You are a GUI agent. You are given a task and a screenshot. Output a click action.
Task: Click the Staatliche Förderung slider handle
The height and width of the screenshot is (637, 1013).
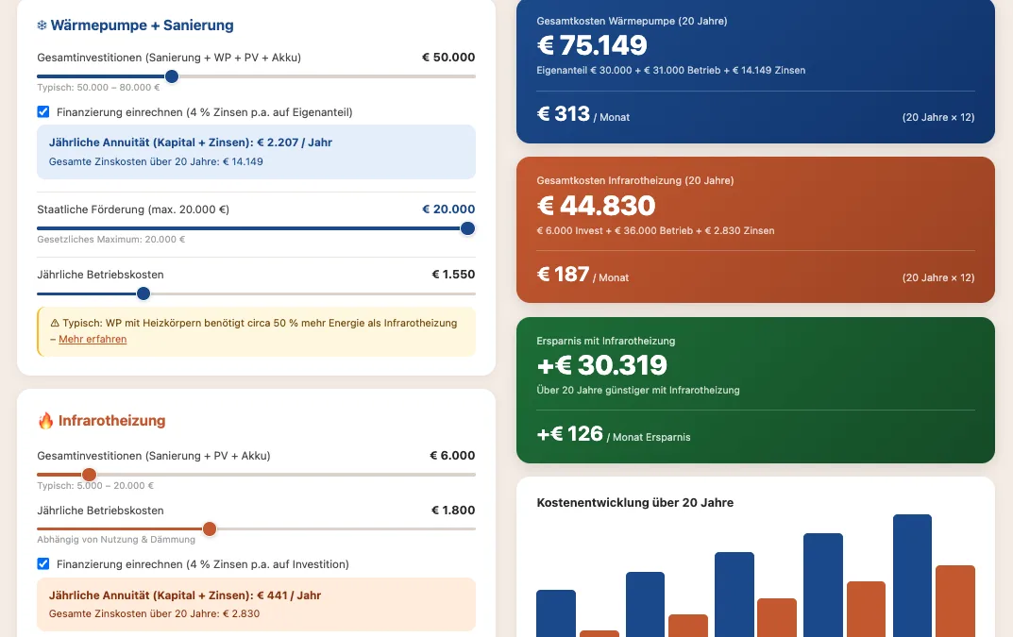click(467, 228)
